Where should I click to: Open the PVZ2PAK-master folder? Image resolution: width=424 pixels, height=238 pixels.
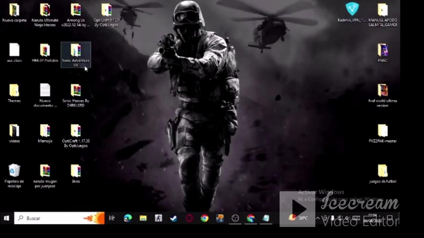click(x=383, y=134)
